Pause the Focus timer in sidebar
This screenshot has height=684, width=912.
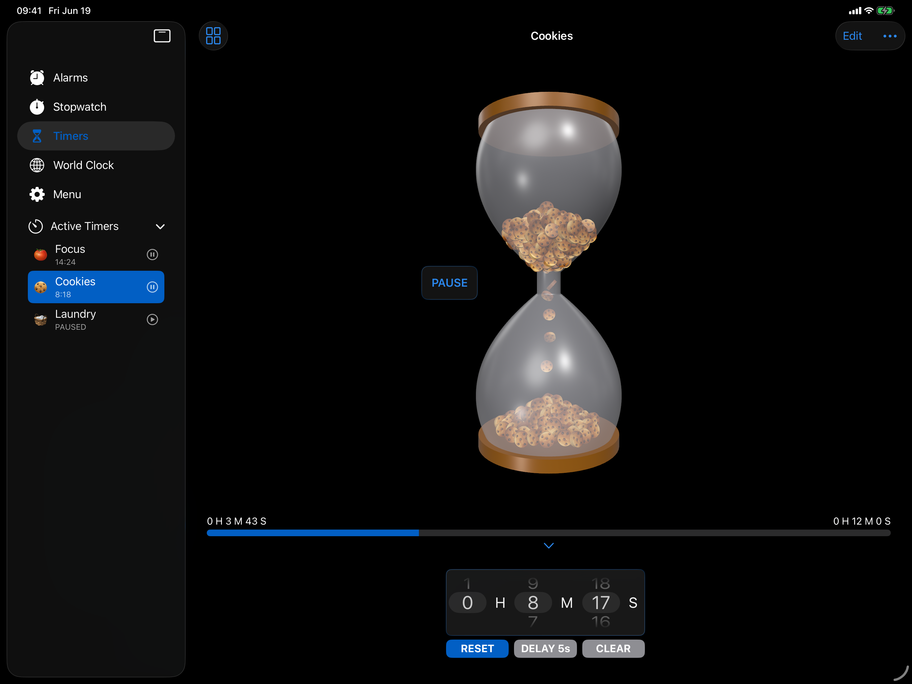coord(152,255)
